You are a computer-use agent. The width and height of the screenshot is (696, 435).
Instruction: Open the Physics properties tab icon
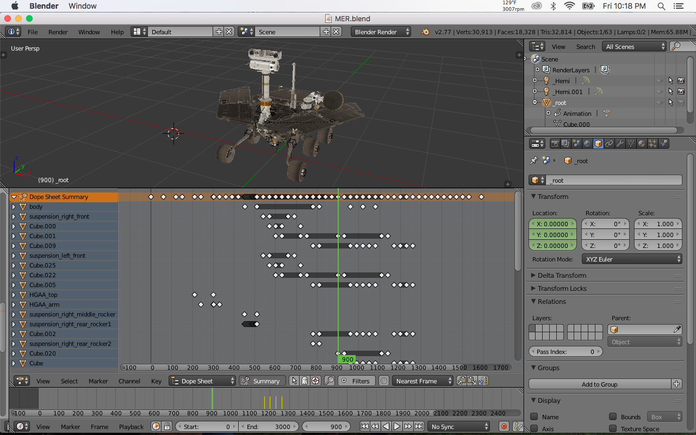pyautogui.click(x=664, y=144)
